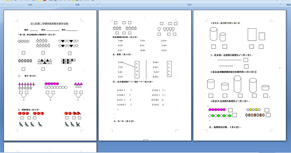This screenshot has width=291, height=153.
Task: Open the Styles group dialog launcher
Action: click(281, 5)
